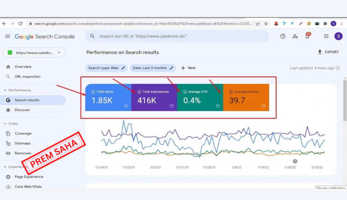The width and height of the screenshot is (347, 200).
Task: Toggle the Average position checkbox
Action: (x=231, y=92)
